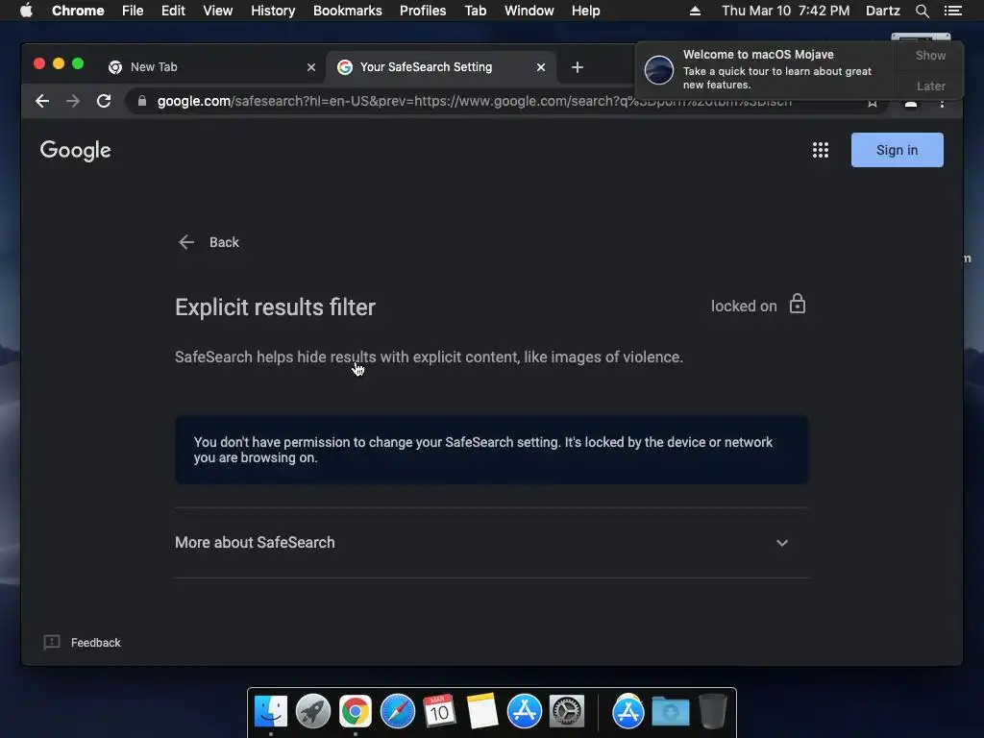
Task: Click the Feedback flag icon
Action: click(x=52, y=642)
